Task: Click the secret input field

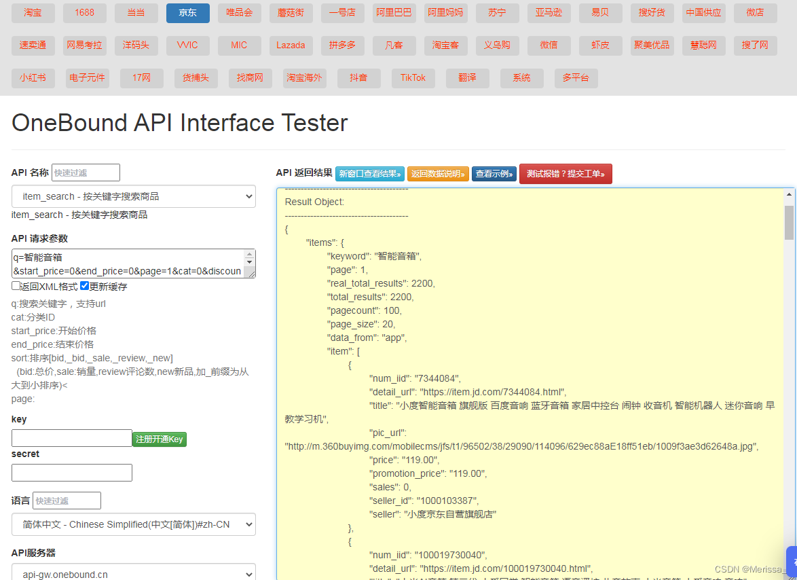Action: coord(72,473)
